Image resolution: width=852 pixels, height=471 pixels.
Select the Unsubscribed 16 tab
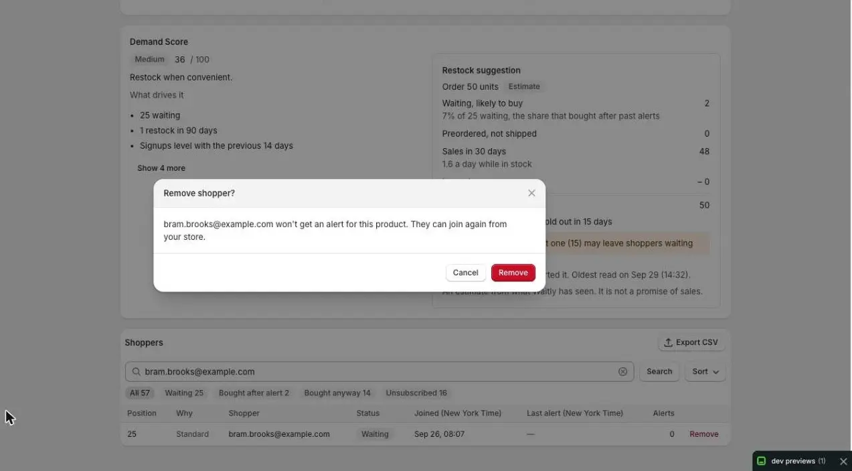click(x=416, y=393)
